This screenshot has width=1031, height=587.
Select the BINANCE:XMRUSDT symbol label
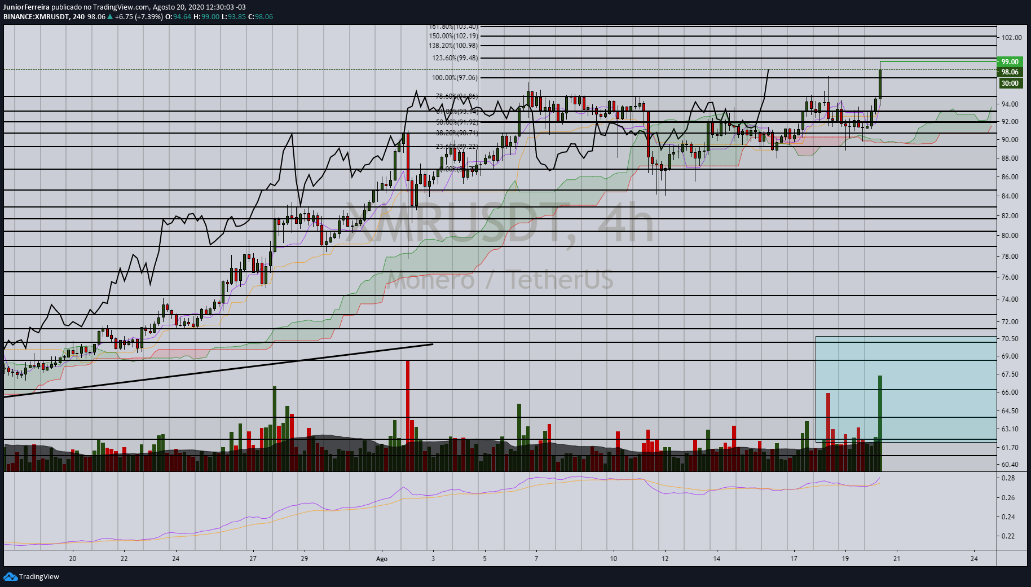pyautogui.click(x=36, y=16)
